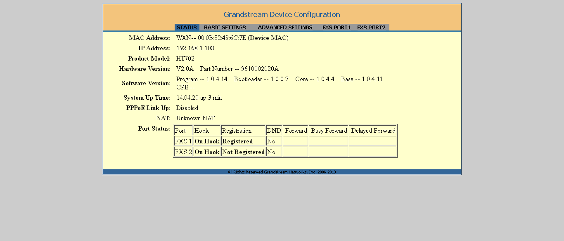
Task: Select the IP address 192.168.1.108
Action: (x=195, y=48)
